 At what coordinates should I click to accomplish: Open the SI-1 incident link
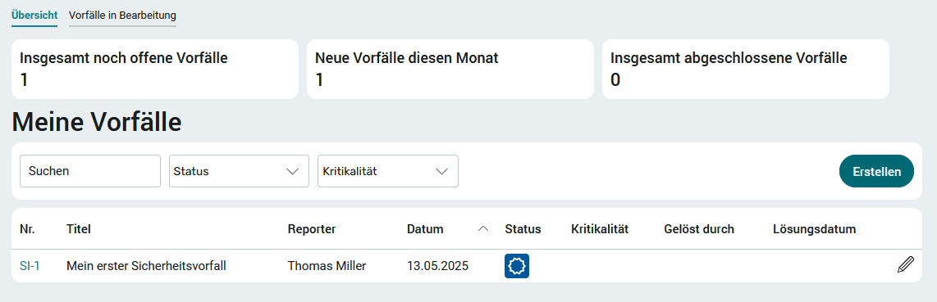[30, 266]
